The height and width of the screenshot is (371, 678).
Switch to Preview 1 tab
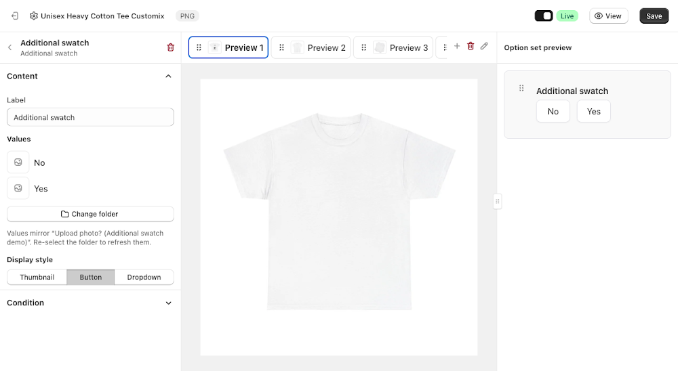point(228,47)
